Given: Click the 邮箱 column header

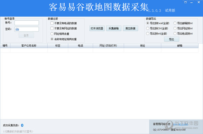Looking at the screenshot, I should (180, 45).
